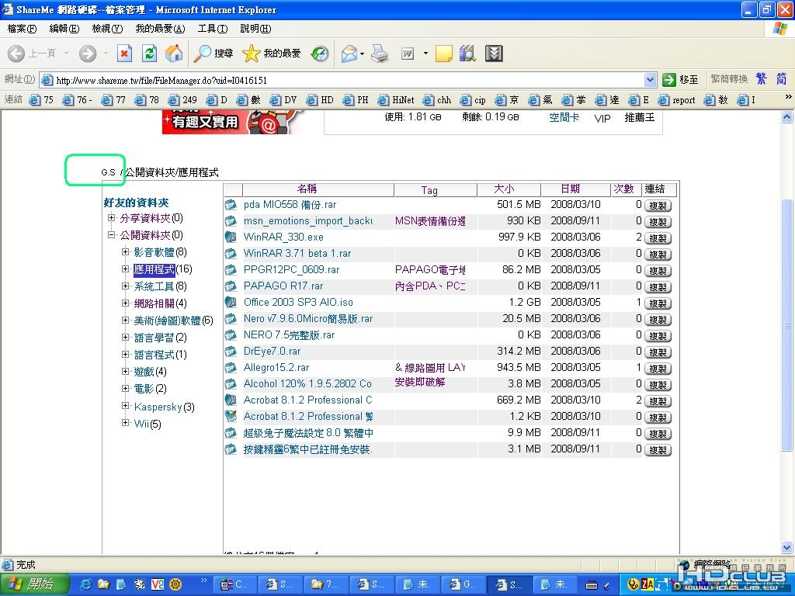Click the 搜尋 magnifier icon
Viewport: 795px width, 596px height.
[203, 54]
